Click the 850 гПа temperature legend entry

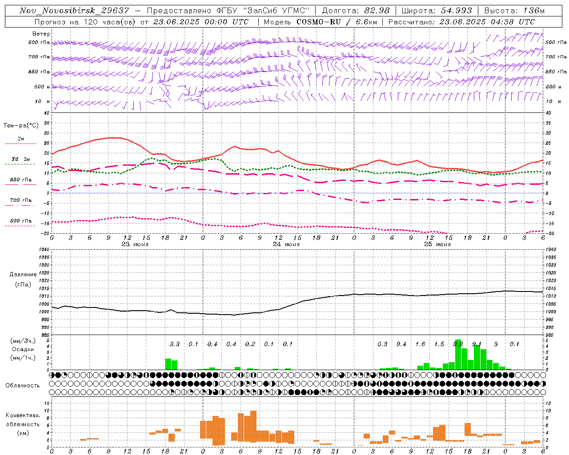21,180
